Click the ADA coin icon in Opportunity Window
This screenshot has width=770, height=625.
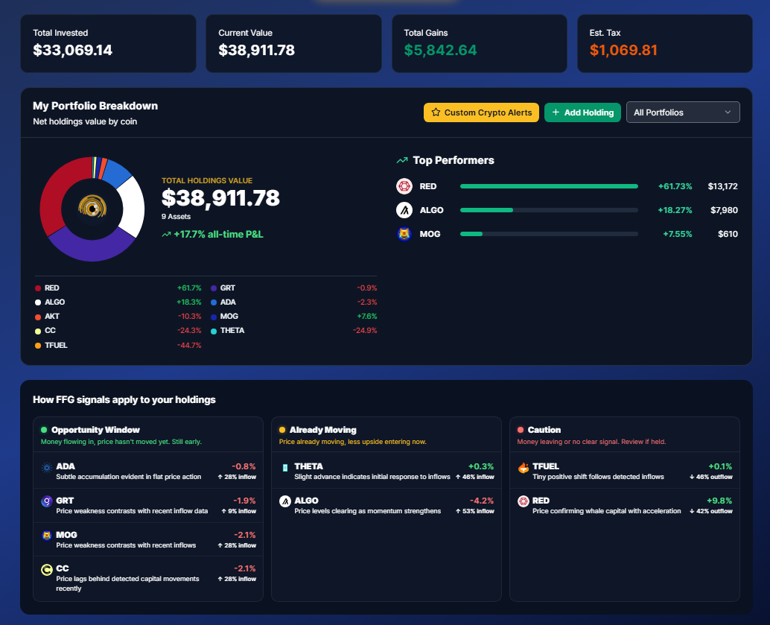tap(47, 468)
